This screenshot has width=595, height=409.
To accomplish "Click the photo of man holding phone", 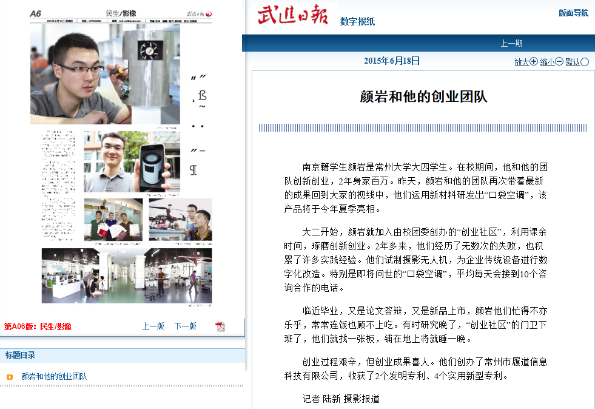I will point(132,161).
